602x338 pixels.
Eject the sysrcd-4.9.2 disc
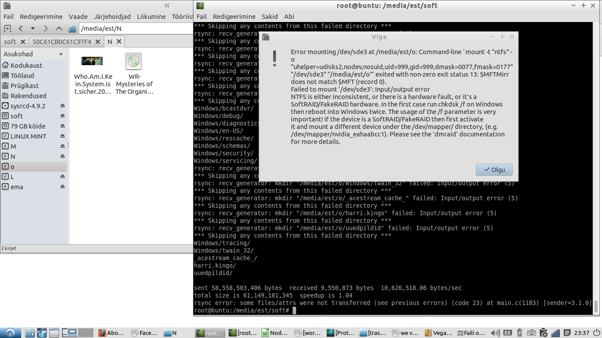click(62, 106)
